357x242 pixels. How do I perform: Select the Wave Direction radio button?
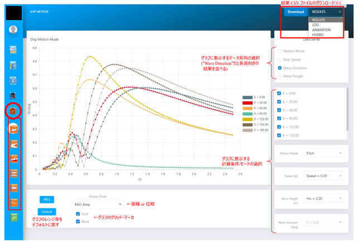(x=280, y=68)
